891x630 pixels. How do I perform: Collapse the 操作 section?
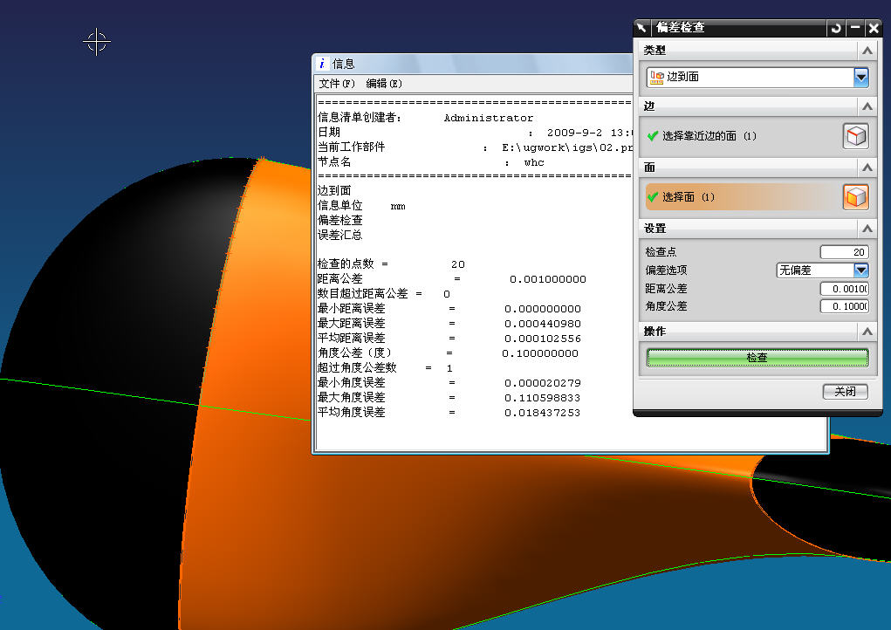point(867,332)
